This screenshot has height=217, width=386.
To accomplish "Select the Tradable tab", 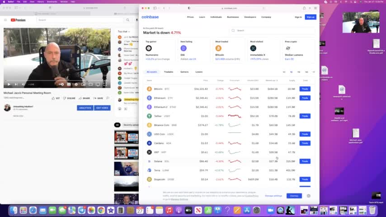I will pos(169,72).
